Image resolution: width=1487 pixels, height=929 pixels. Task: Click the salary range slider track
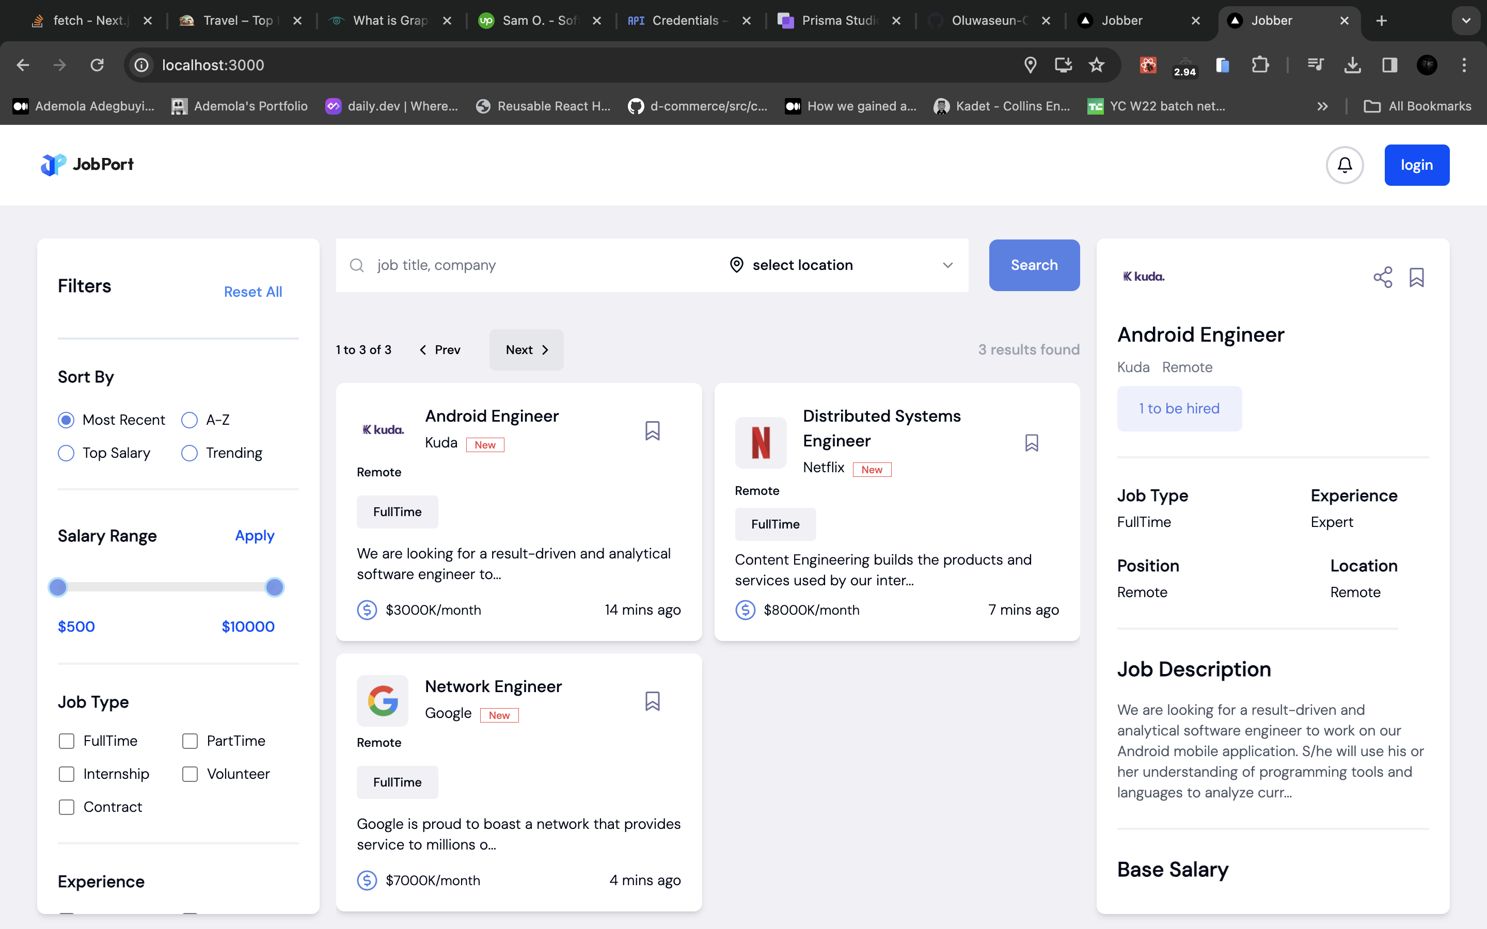pos(166,587)
